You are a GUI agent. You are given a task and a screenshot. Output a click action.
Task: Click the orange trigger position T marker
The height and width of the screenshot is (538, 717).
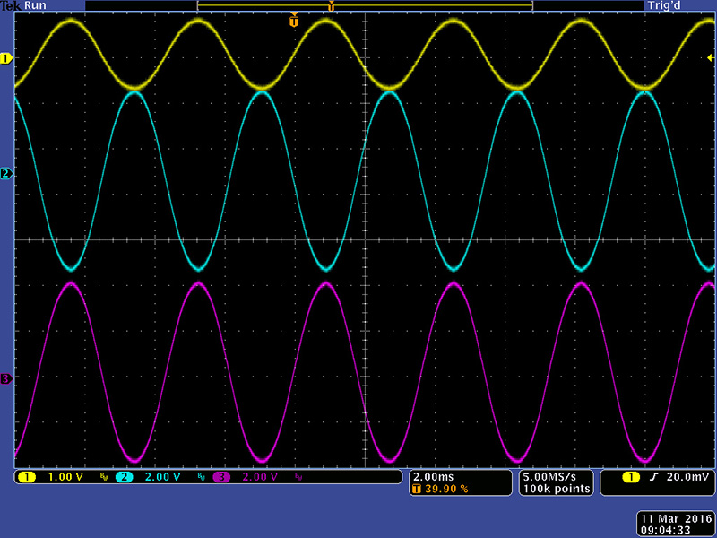click(294, 21)
